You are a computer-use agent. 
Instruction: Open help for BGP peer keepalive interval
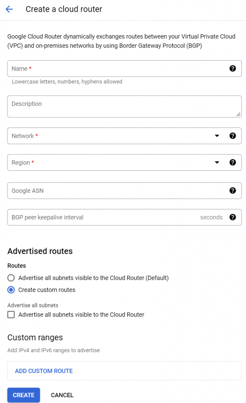pos(232,217)
